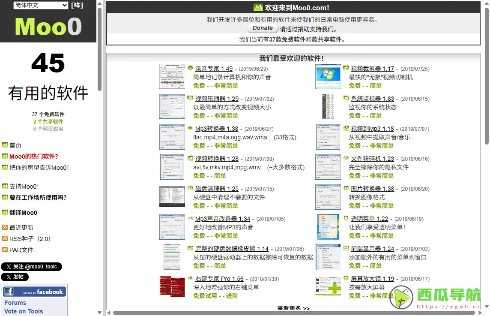Click the icon next to 磁盘清理器 1.25
This screenshot has width=490, height=316.
coord(190,188)
